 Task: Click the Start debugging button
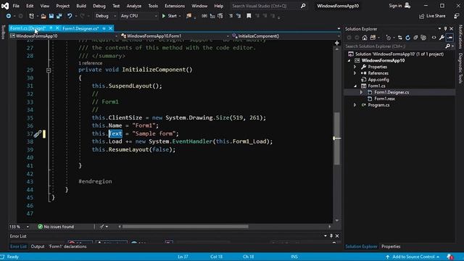point(169,16)
